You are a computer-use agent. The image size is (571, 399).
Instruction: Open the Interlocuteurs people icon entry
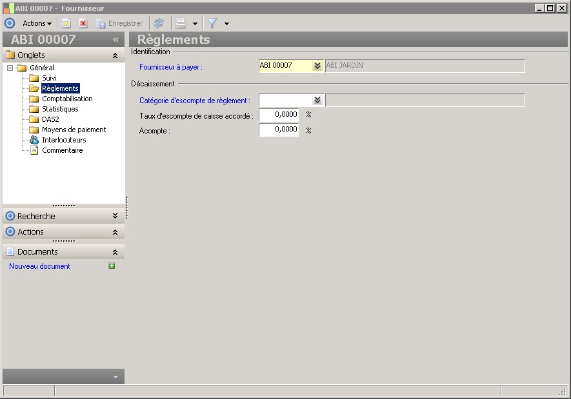(34, 140)
